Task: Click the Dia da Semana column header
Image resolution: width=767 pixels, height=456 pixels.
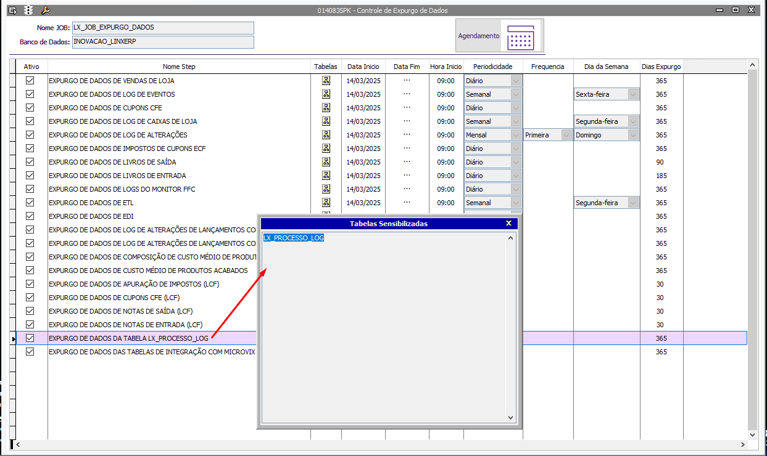Action: click(607, 67)
